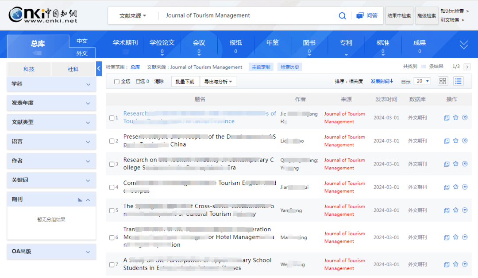Viewport: 478px width, 278px height.
Task: Cite result 1 with quote icon
Action: coord(465,117)
